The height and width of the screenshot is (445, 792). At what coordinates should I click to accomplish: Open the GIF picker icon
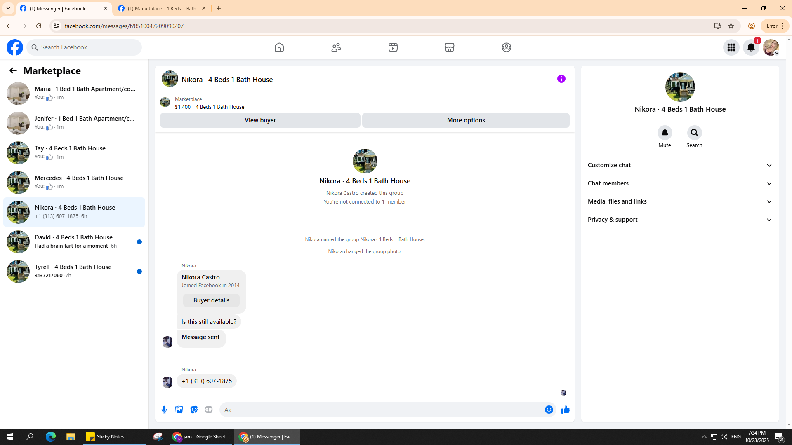click(209, 410)
